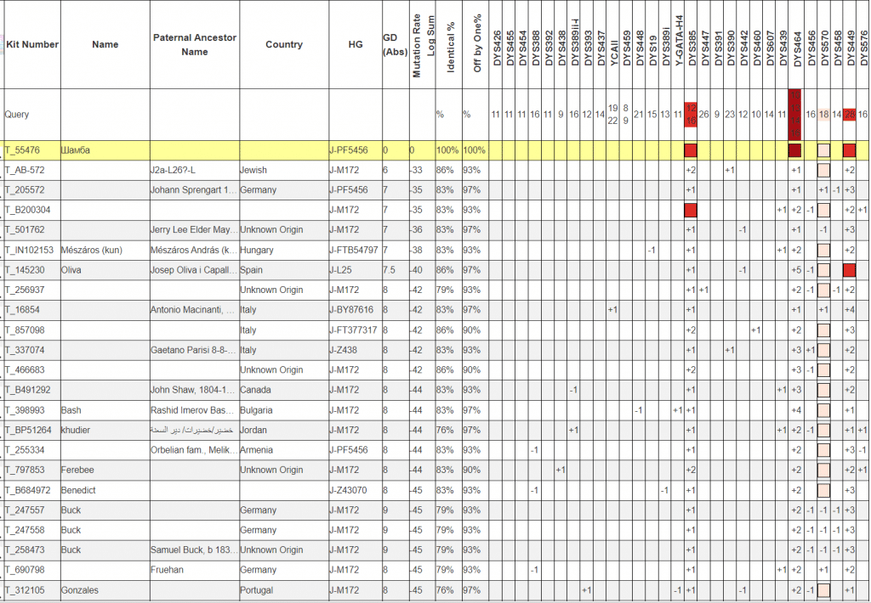Select kit T_IN102153 row entry

point(29,250)
